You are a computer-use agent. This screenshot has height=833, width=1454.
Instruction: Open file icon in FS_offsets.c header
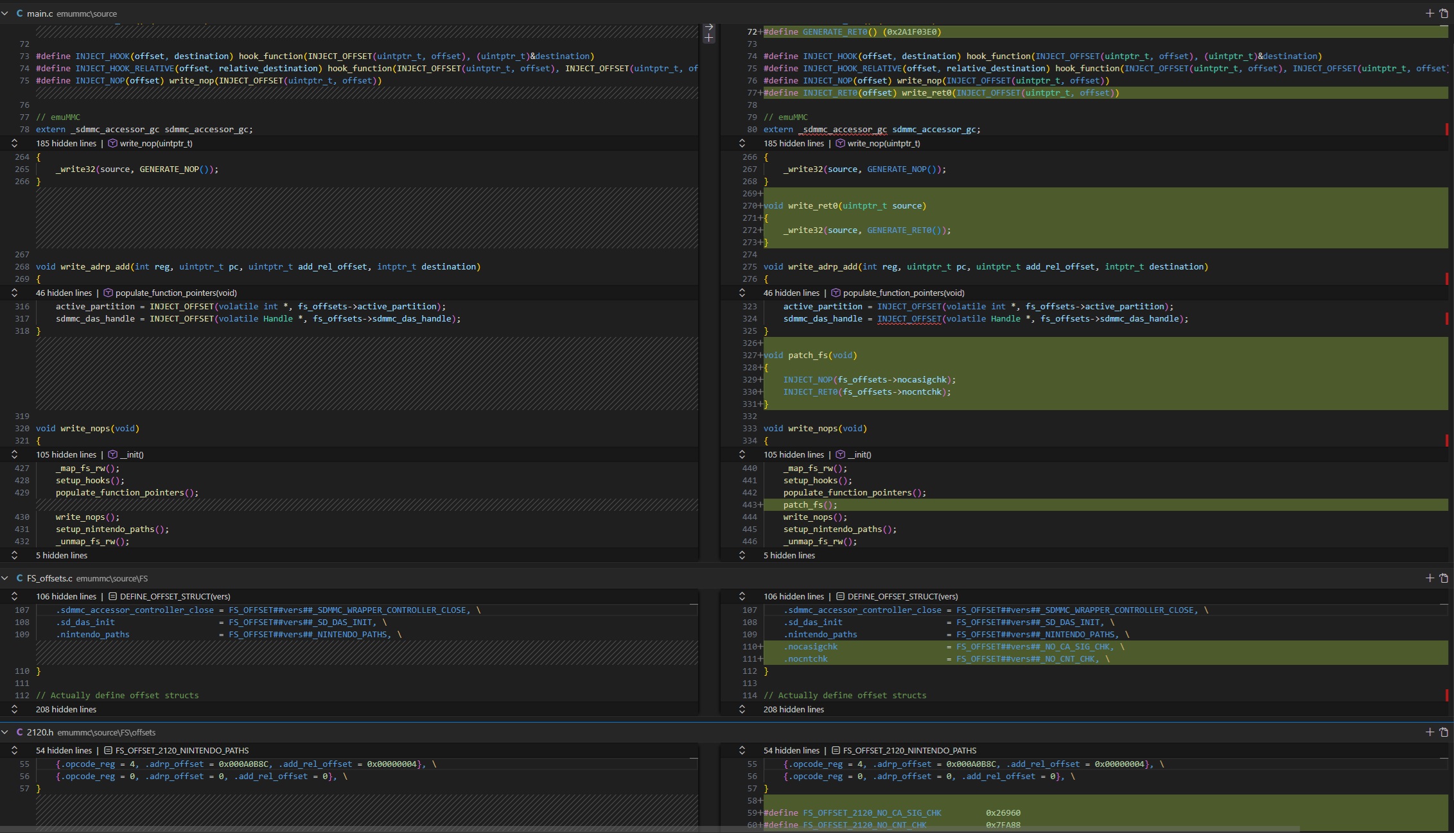click(1444, 578)
